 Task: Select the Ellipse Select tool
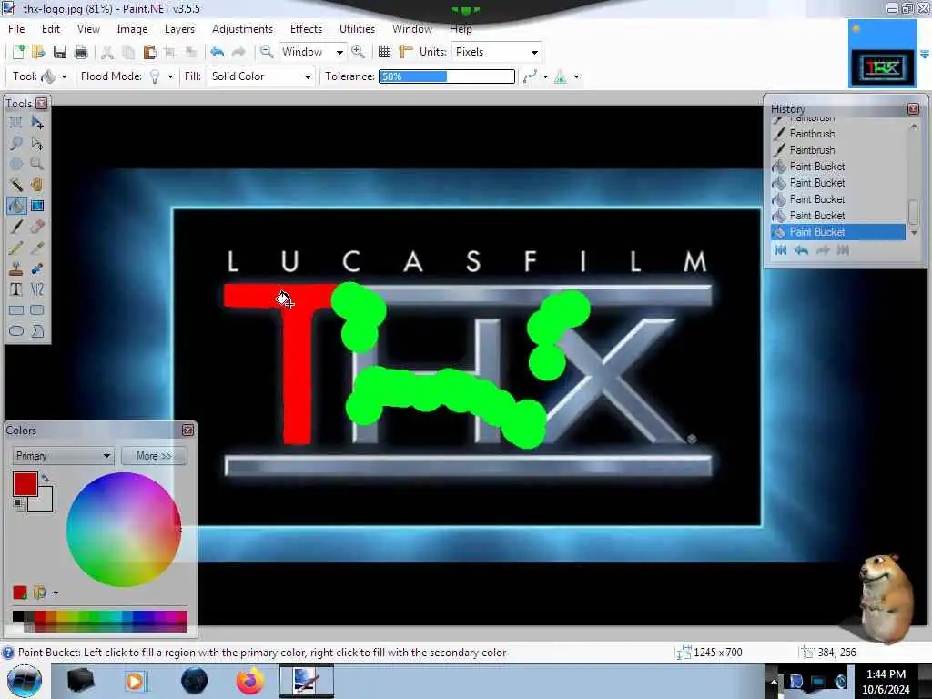[x=16, y=164]
